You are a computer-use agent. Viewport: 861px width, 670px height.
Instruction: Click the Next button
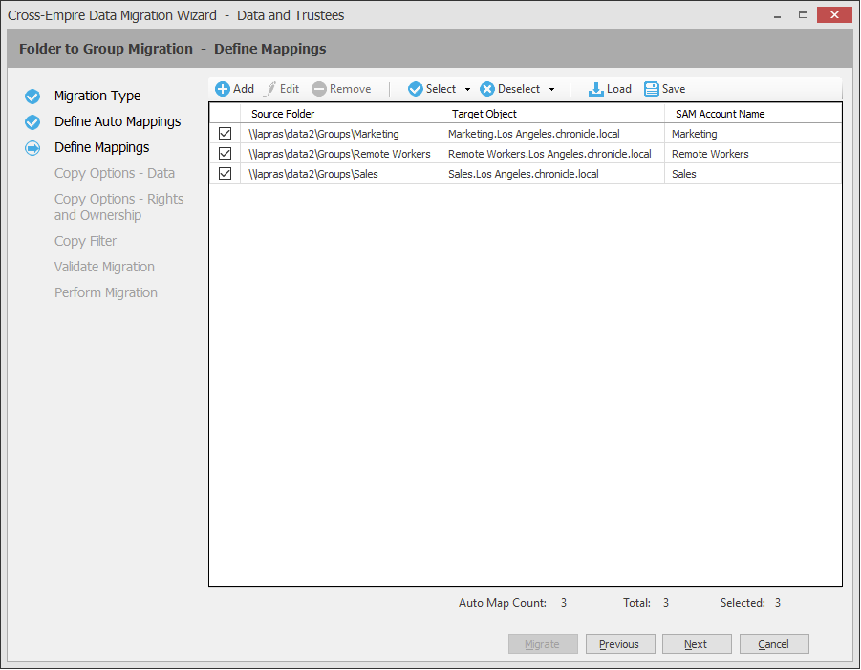pyautogui.click(x=697, y=644)
